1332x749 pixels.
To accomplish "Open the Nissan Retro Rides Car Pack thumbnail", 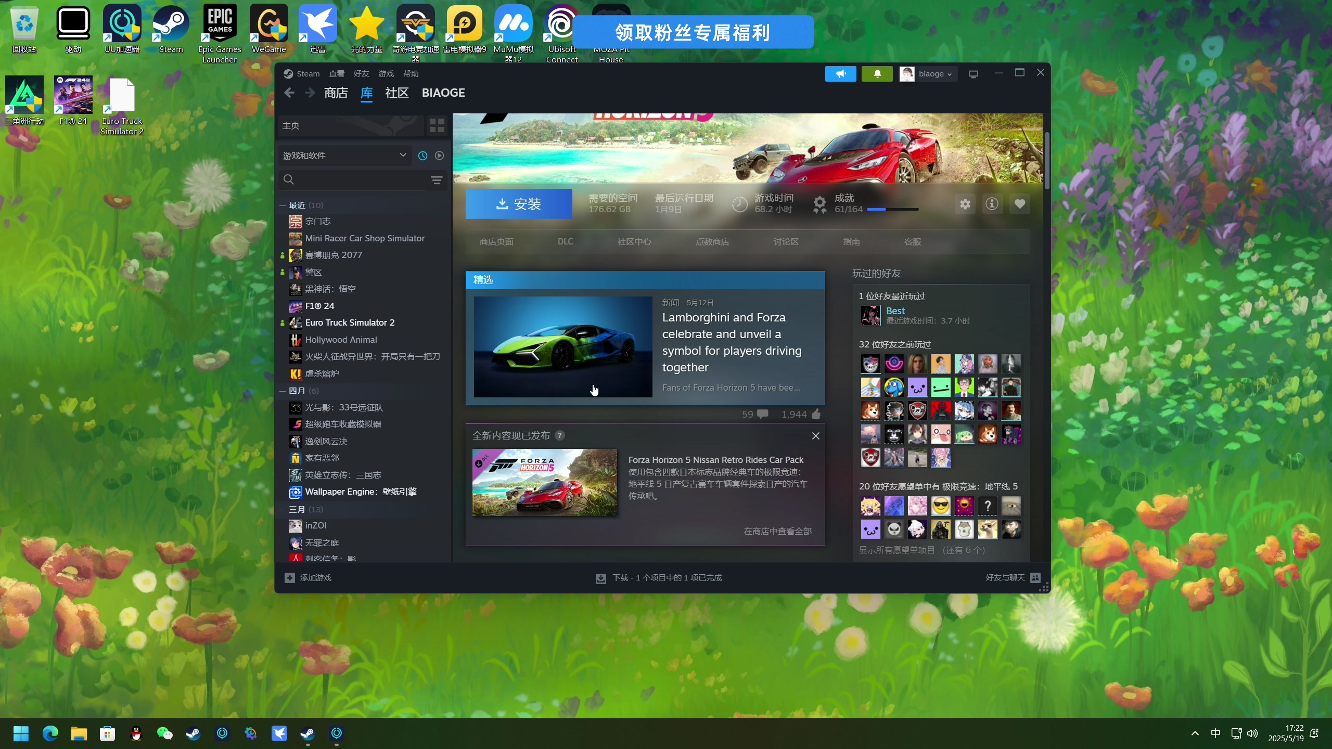I will 545,483.
